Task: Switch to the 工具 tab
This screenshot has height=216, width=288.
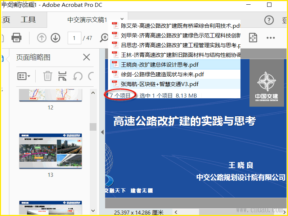Action: click(x=28, y=19)
